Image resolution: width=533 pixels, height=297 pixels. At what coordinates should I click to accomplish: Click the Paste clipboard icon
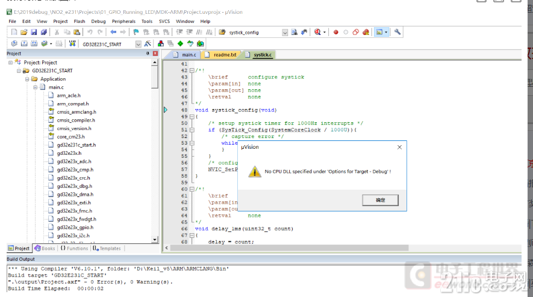coord(77,33)
